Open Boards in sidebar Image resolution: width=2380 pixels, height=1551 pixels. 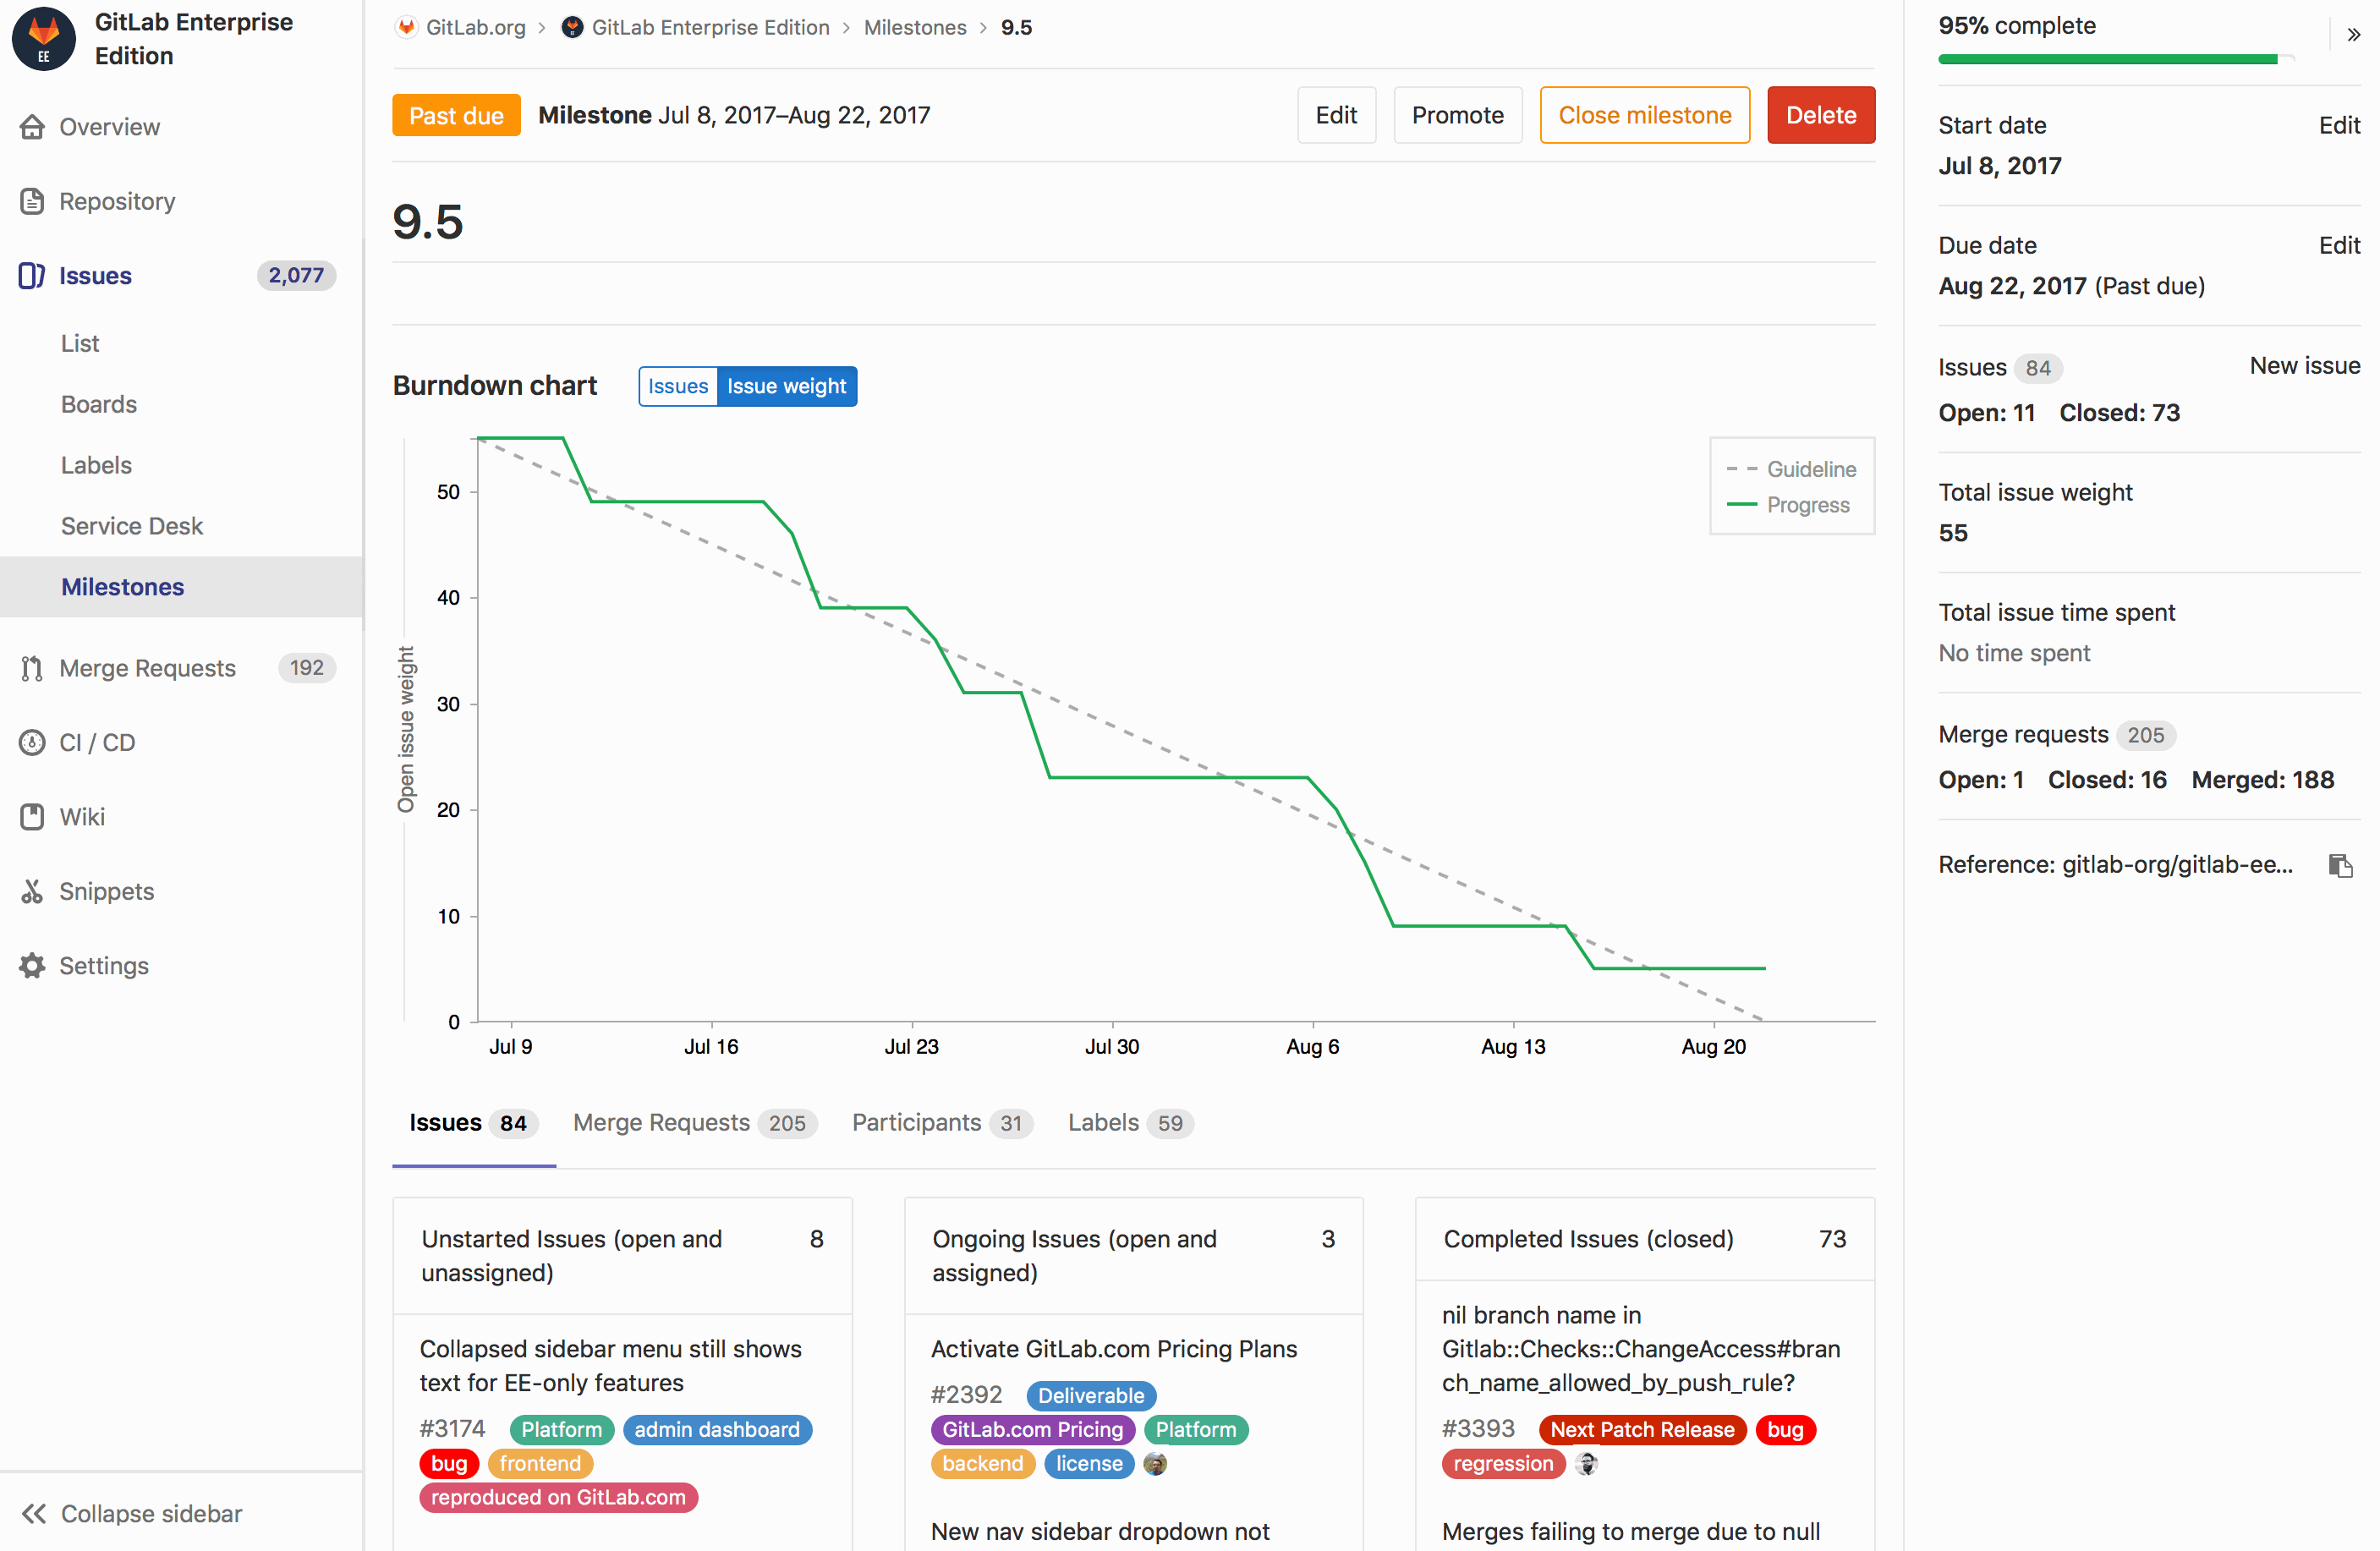99,404
